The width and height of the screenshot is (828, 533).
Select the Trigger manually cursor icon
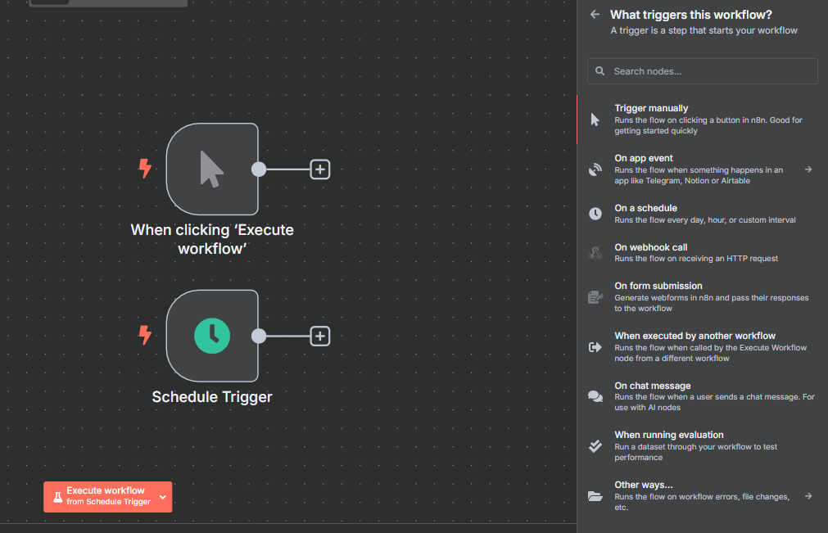click(x=595, y=120)
